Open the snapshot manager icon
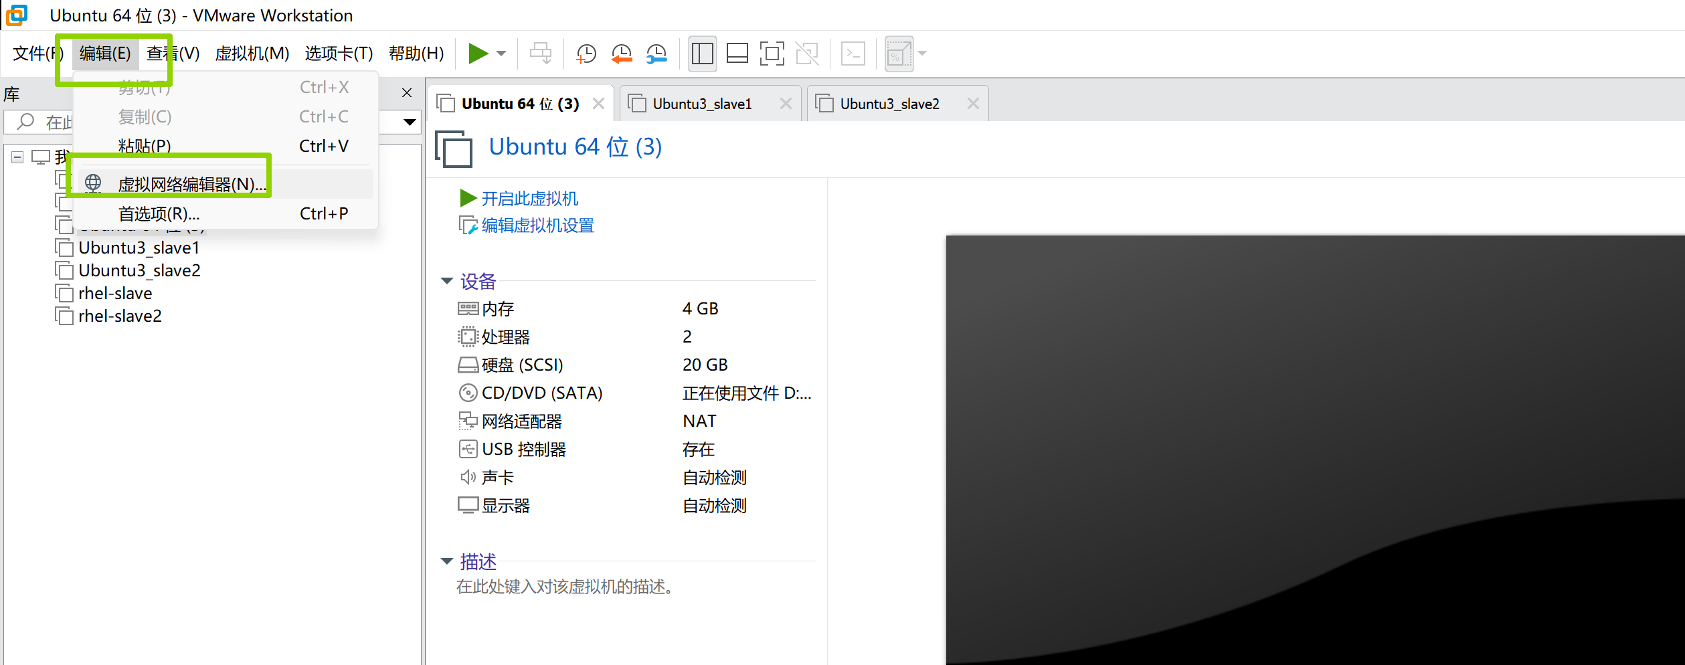 point(656,54)
